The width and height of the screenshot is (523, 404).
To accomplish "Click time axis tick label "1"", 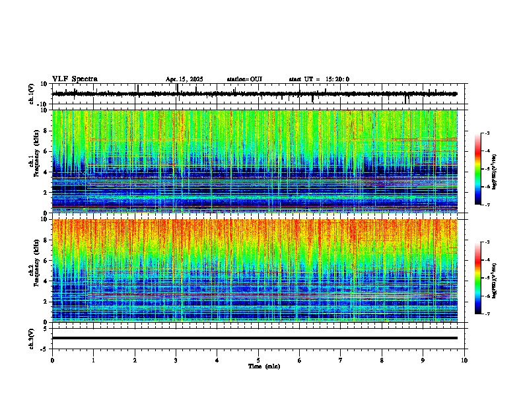I will pos(93,360).
